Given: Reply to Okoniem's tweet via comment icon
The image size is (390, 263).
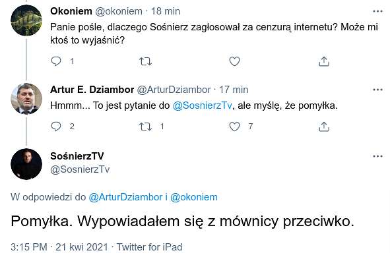Looking at the screenshot, I should click(56, 61).
